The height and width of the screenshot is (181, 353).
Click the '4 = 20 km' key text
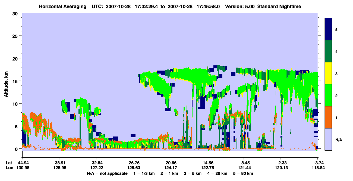(217, 173)
